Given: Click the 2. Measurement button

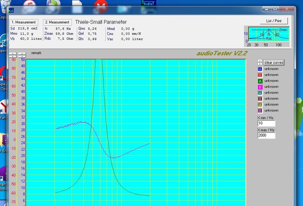Looking at the screenshot, I should pyautogui.click(x=57, y=22).
